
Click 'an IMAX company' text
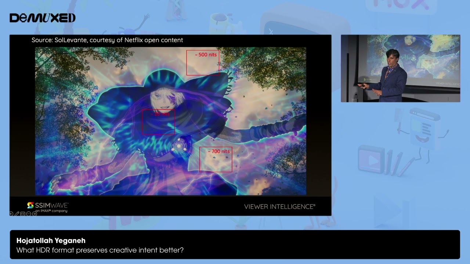pyautogui.click(x=51, y=211)
